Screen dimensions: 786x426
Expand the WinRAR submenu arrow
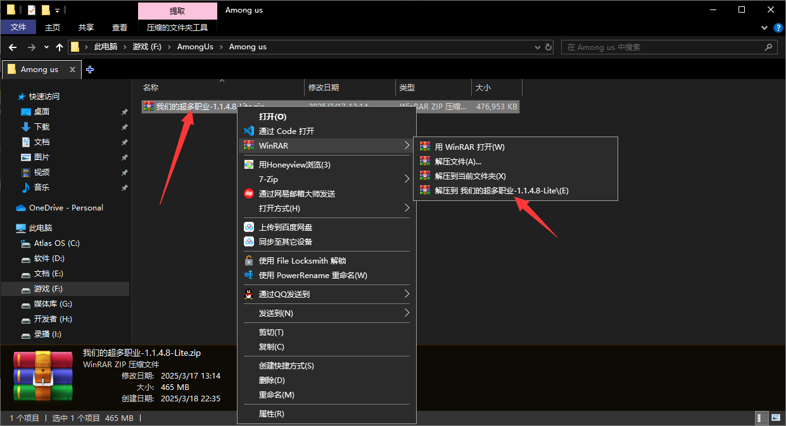(x=407, y=145)
